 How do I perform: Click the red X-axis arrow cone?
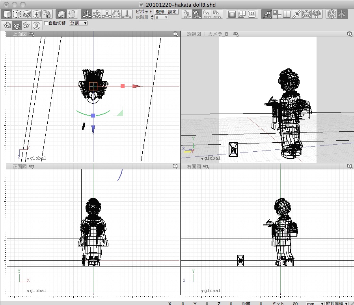click(137, 86)
